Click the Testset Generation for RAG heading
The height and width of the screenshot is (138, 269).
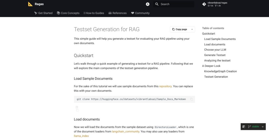(x=107, y=29)
